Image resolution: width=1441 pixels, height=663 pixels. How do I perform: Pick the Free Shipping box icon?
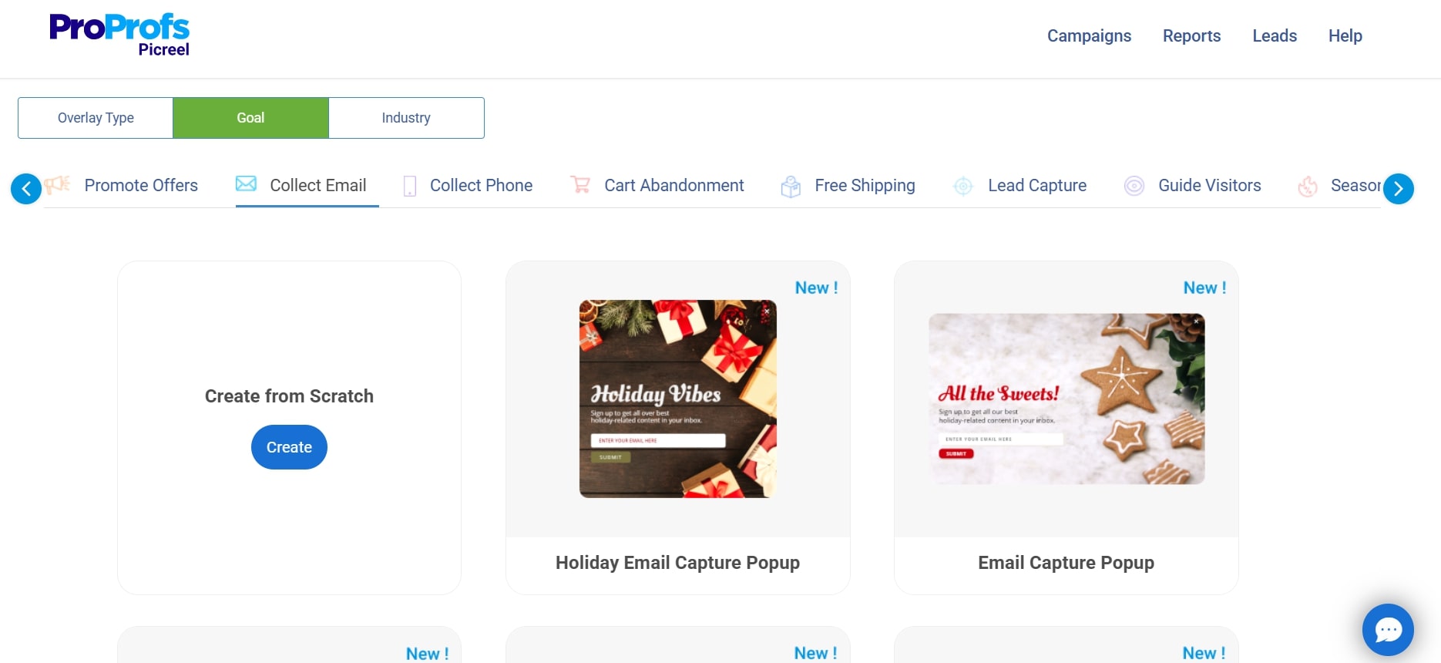pyautogui.click(x=791, y=187)
